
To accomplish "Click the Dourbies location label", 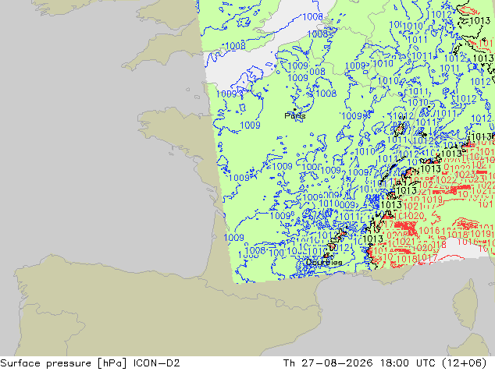I will click(324, 262).
